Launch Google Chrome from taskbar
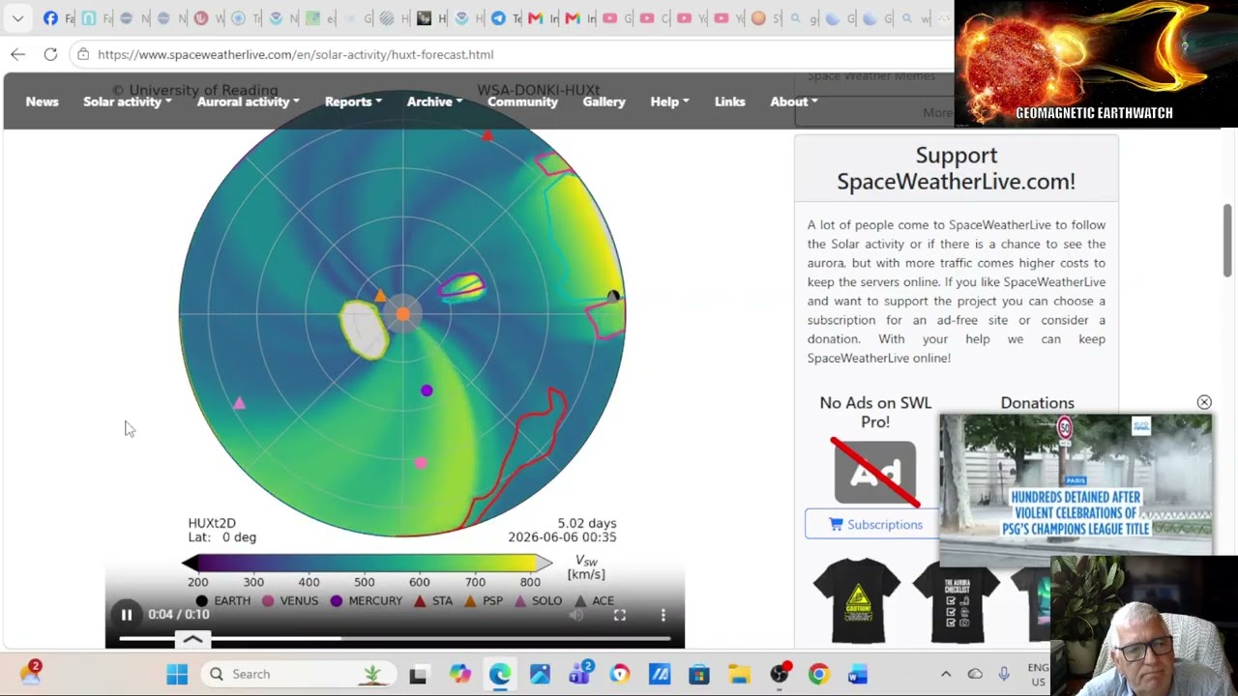1238x696 pixels. tap(818, 674)
